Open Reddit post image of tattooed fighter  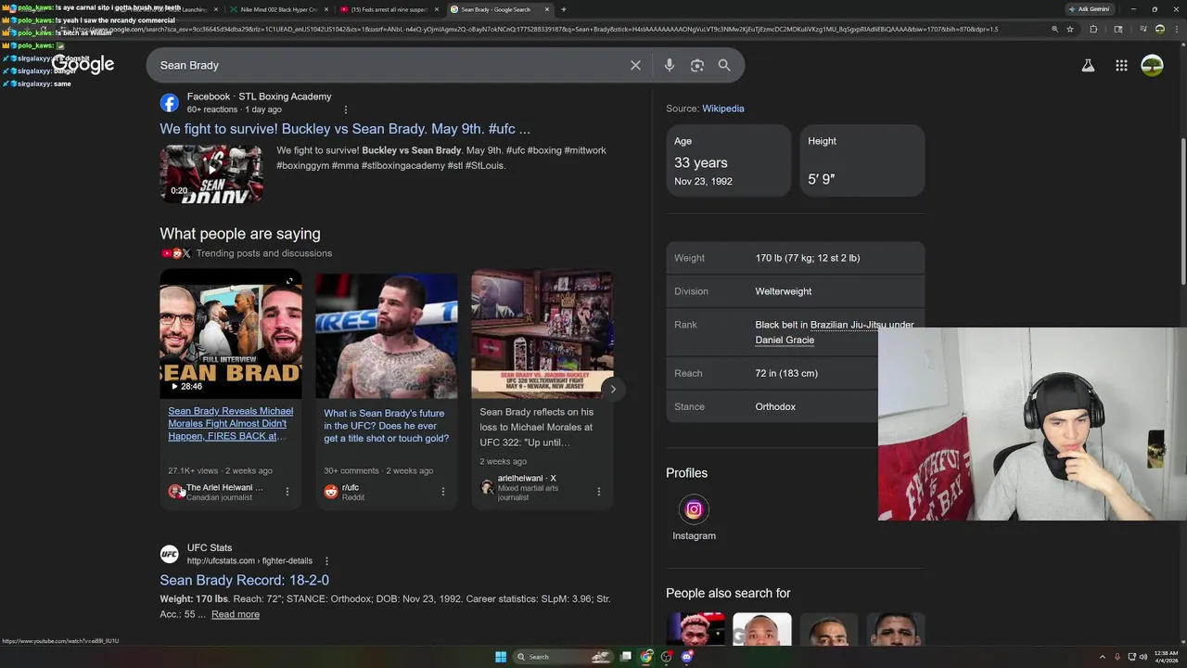386,334
